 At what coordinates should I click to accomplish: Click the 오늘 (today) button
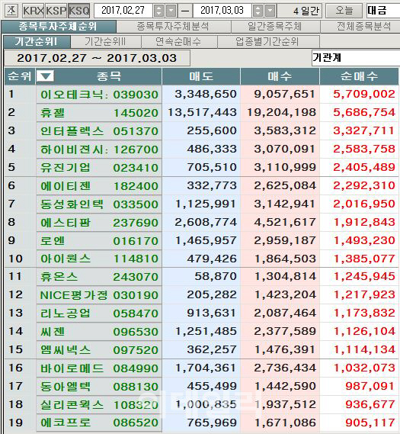344,11
